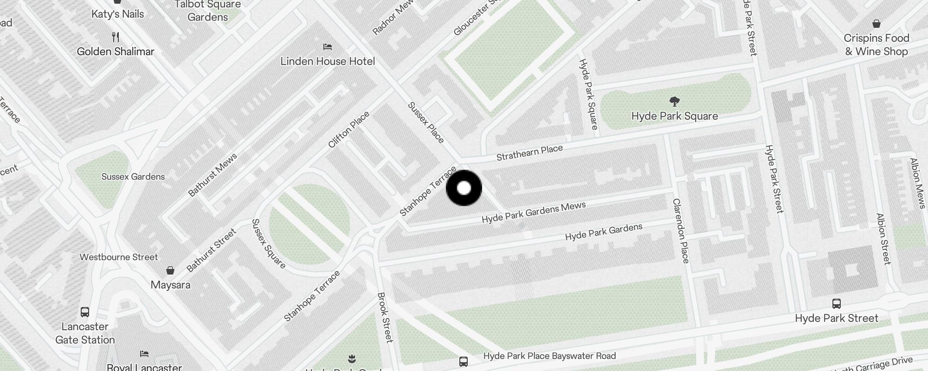Click the Strathearn Place street label
928x371 pixels.
(x=529, y=153)
